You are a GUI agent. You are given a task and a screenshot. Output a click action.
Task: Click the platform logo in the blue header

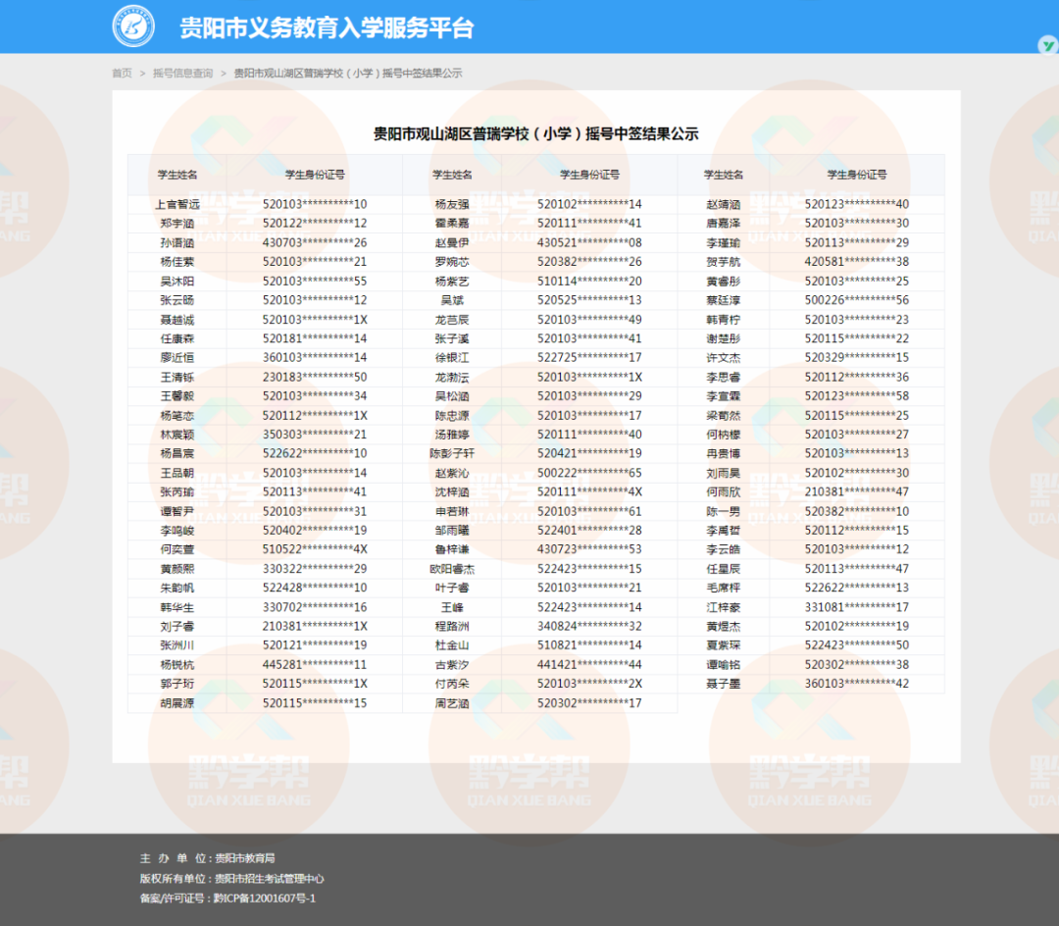(x=133, y=26)
